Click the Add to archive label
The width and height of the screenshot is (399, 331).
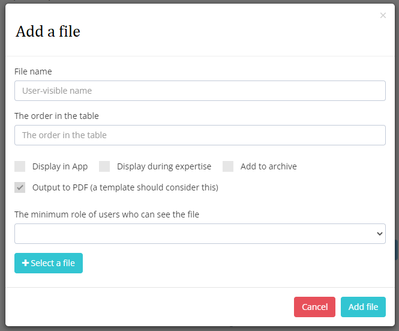(269, 166)
